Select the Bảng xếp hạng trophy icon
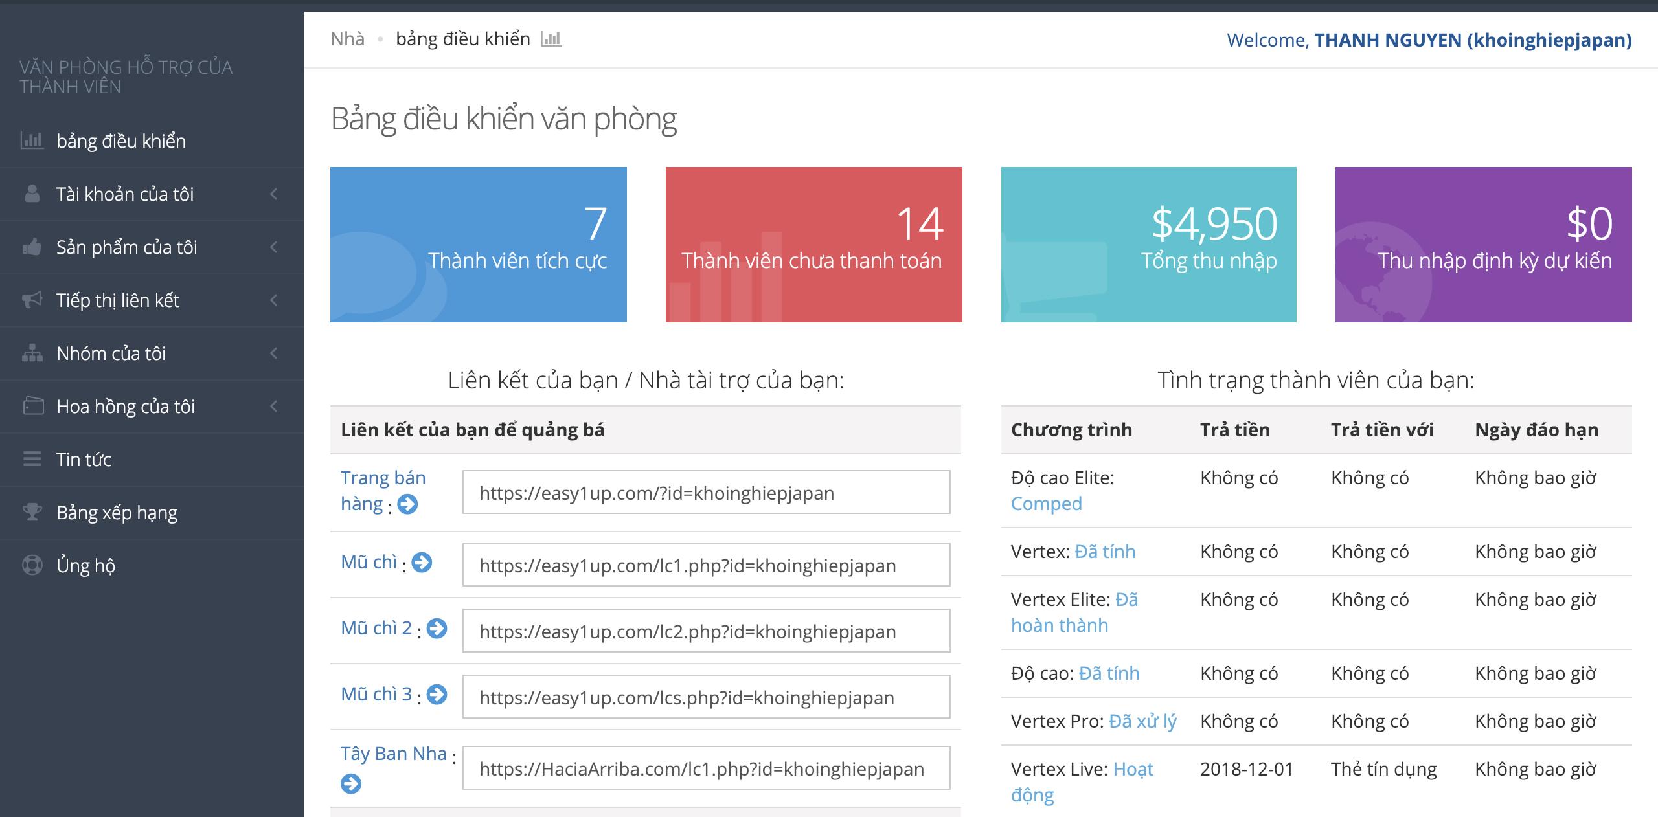 pyautogui.click(x=31, y=513)
